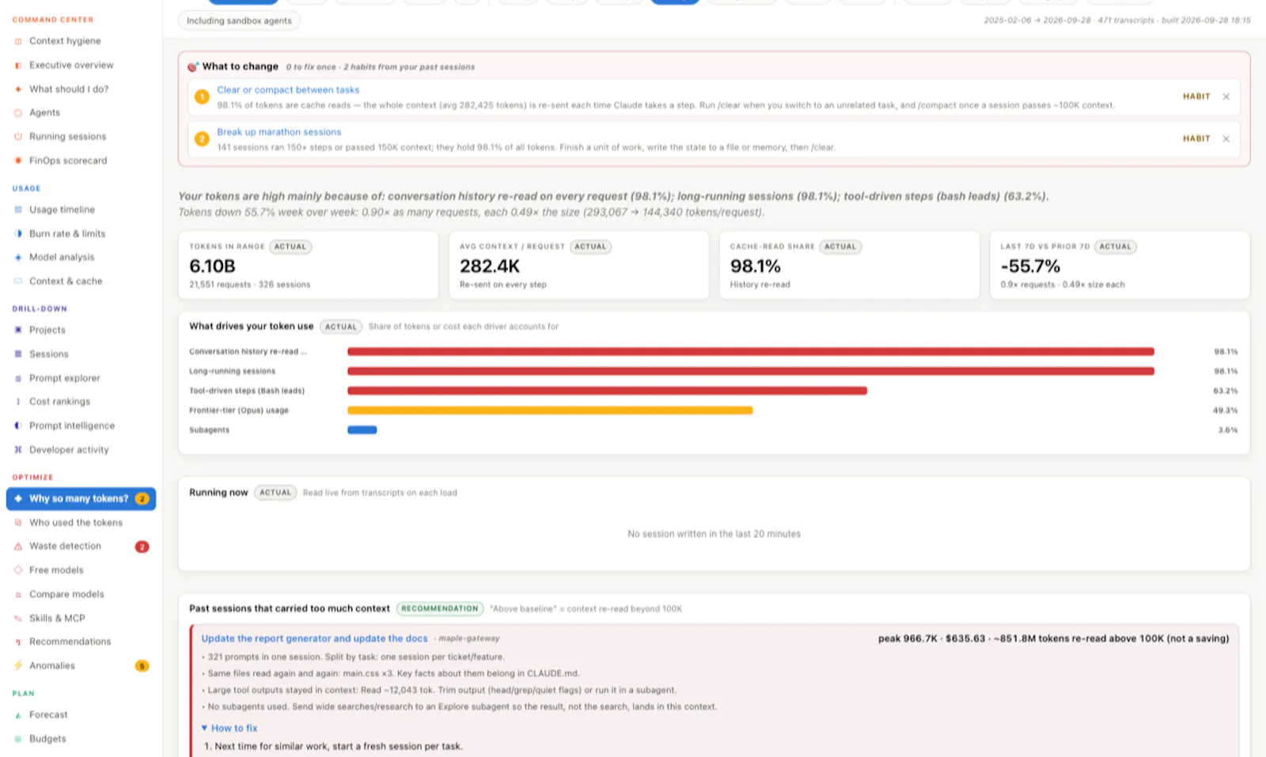Dismiss the 'Clear or compact between tasks' habit
The width and height of the screenshot is (1266, 757).
[x=1226, y=97]
